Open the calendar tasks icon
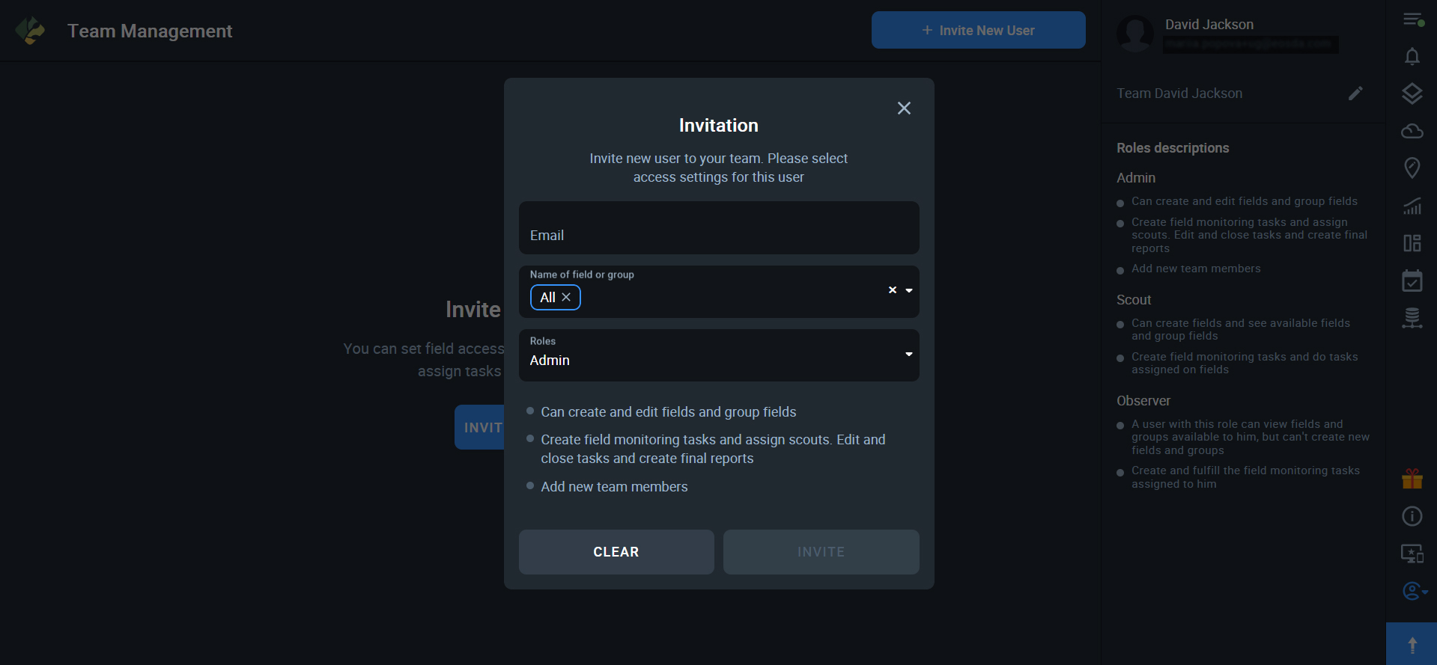1437x665 pixels. [x=1412, y=281]
